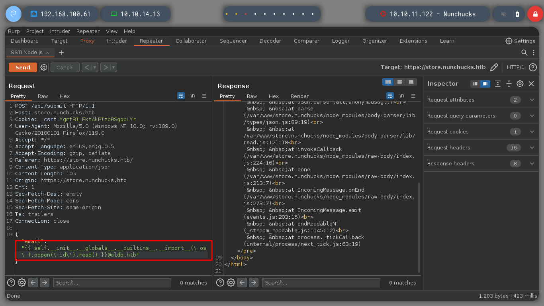This screenshot has height=306, width=544.
Task: Close the SSTI Node.js tab
Action: tap(47, 53)
